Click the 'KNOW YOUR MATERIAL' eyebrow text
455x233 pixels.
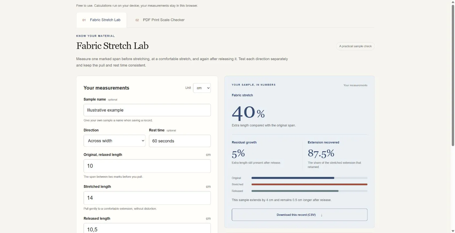point(95,36)
